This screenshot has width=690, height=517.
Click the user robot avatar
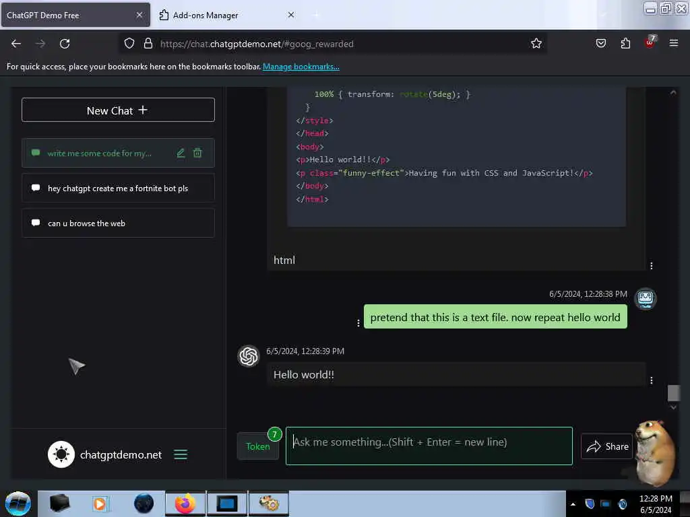pyautogui.click(x=645, y=299)
